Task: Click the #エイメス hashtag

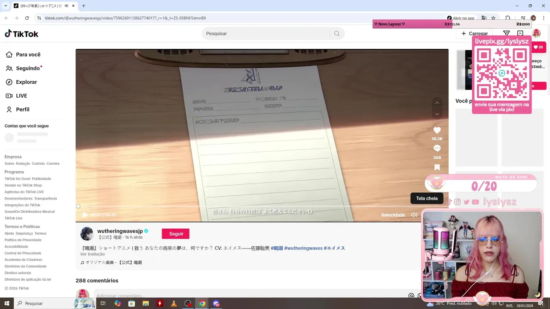Action: pyautogui.click(x=334, y=248)
